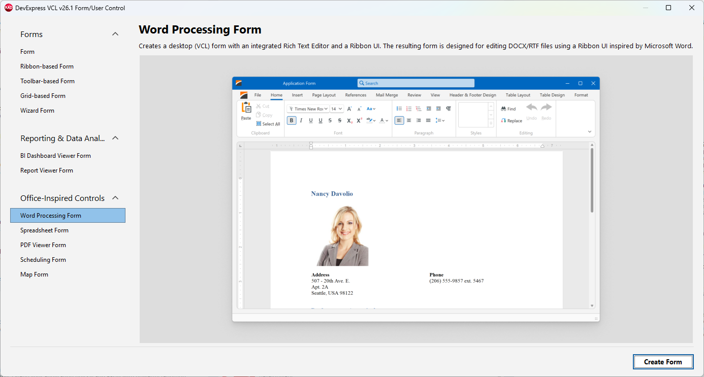Image resolution: width=704 pixels, height=377 pixels.
Task: Click Center alignment icon in preview
Action: click(409, 120)
